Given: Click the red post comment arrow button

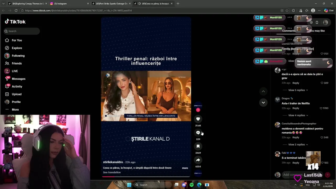Looking at the screenshot, I should click(x=327, y=175).
